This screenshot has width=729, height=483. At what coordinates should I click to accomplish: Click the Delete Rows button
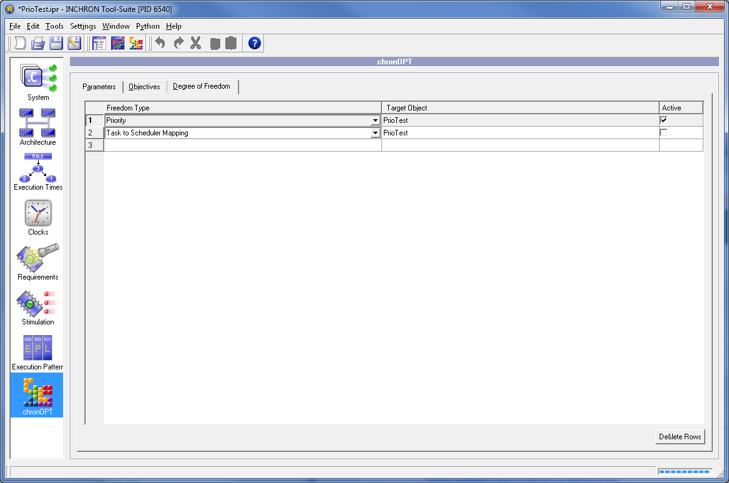point(680,437)
